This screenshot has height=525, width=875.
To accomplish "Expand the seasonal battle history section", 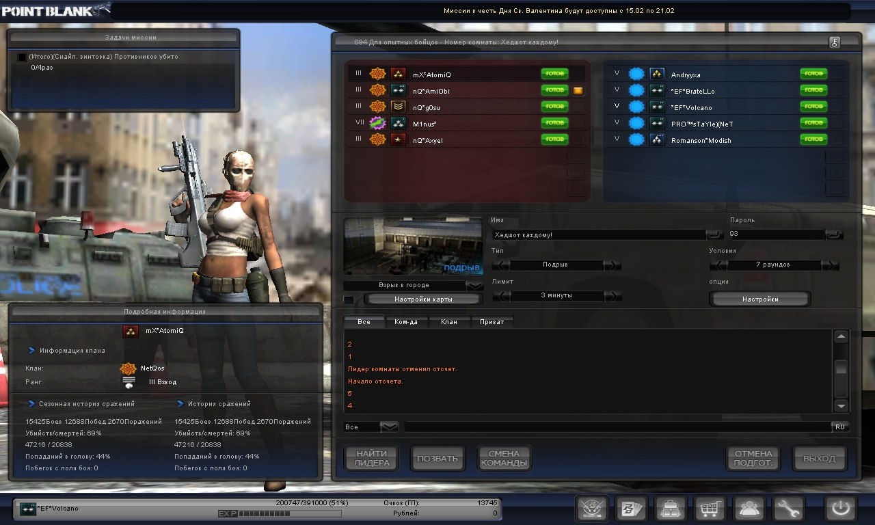I will tap(31, 404).
